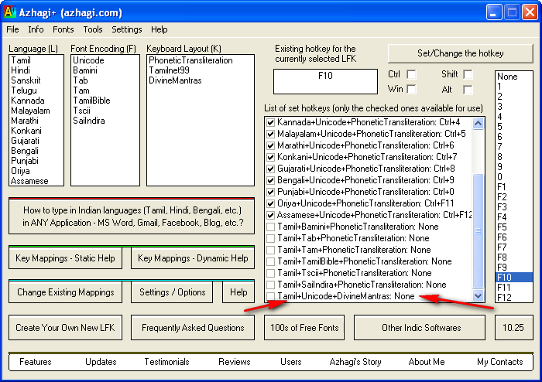Image resolution: width=542 pixels, height=382 pixels.
Task: Open Key Mappings - Dynamic Help
Action: click(x=193, y=258)
